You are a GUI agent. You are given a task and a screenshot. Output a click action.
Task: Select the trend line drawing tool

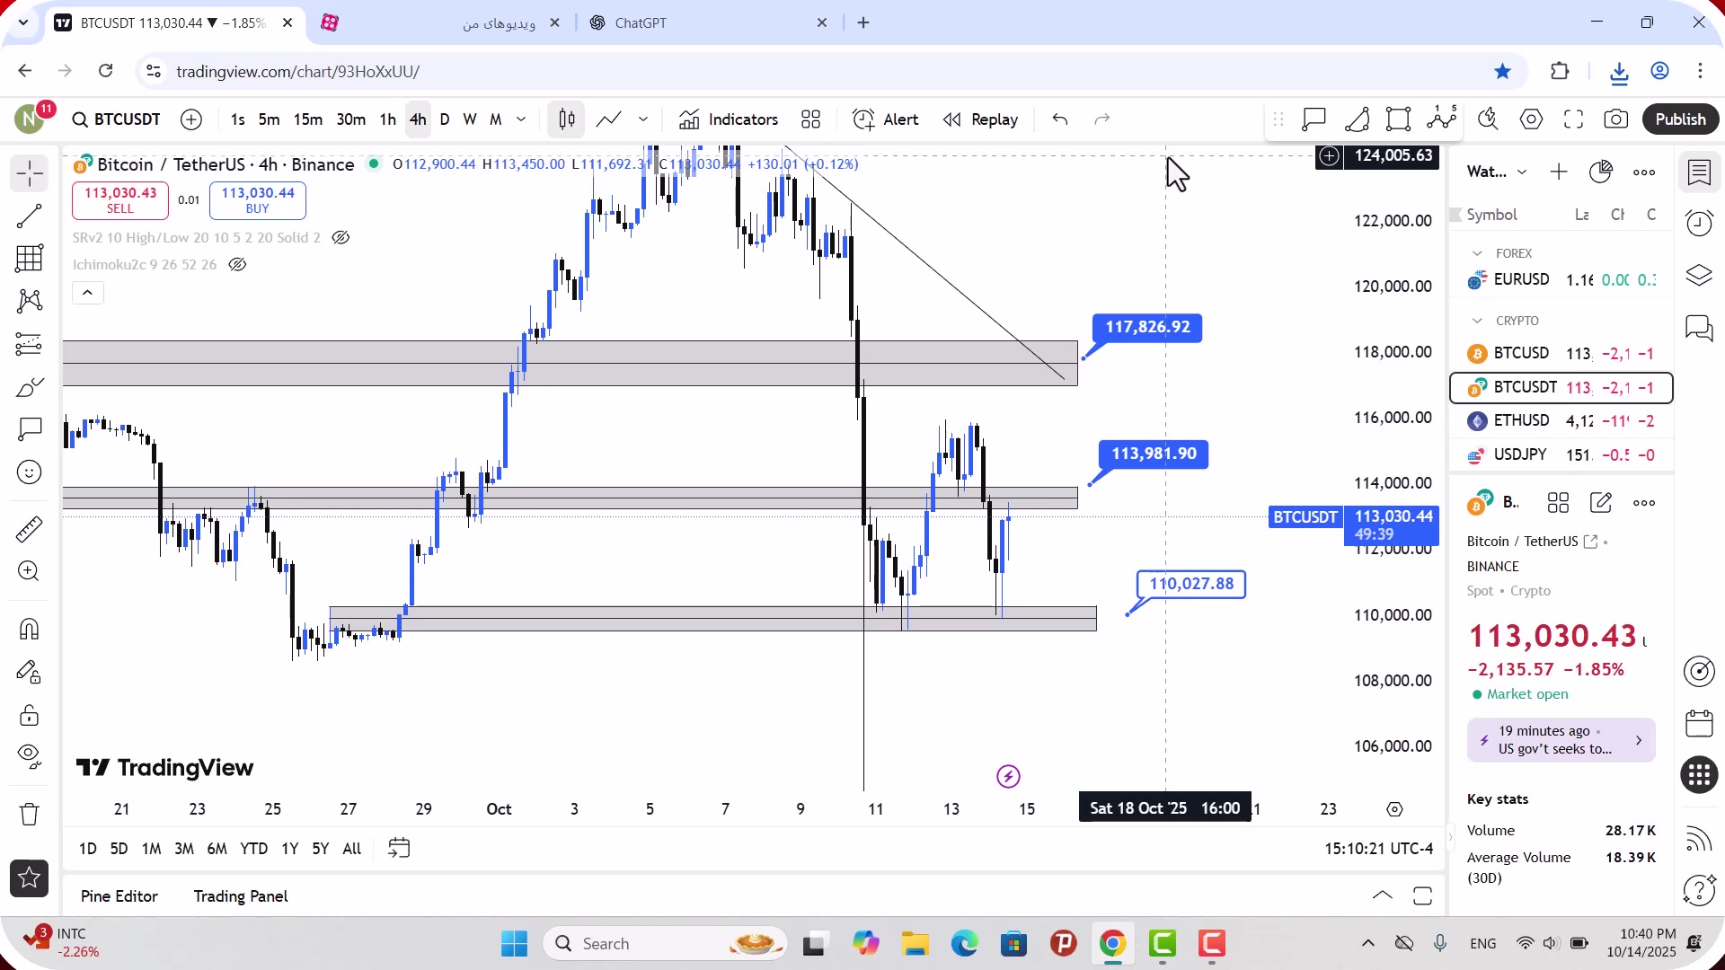coord(29,216)
